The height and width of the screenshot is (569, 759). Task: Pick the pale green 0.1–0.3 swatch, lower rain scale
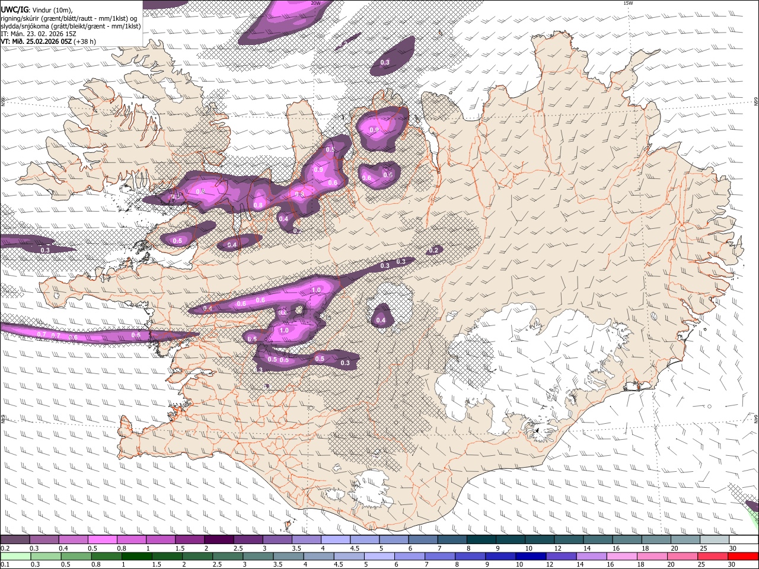point(15,557)
